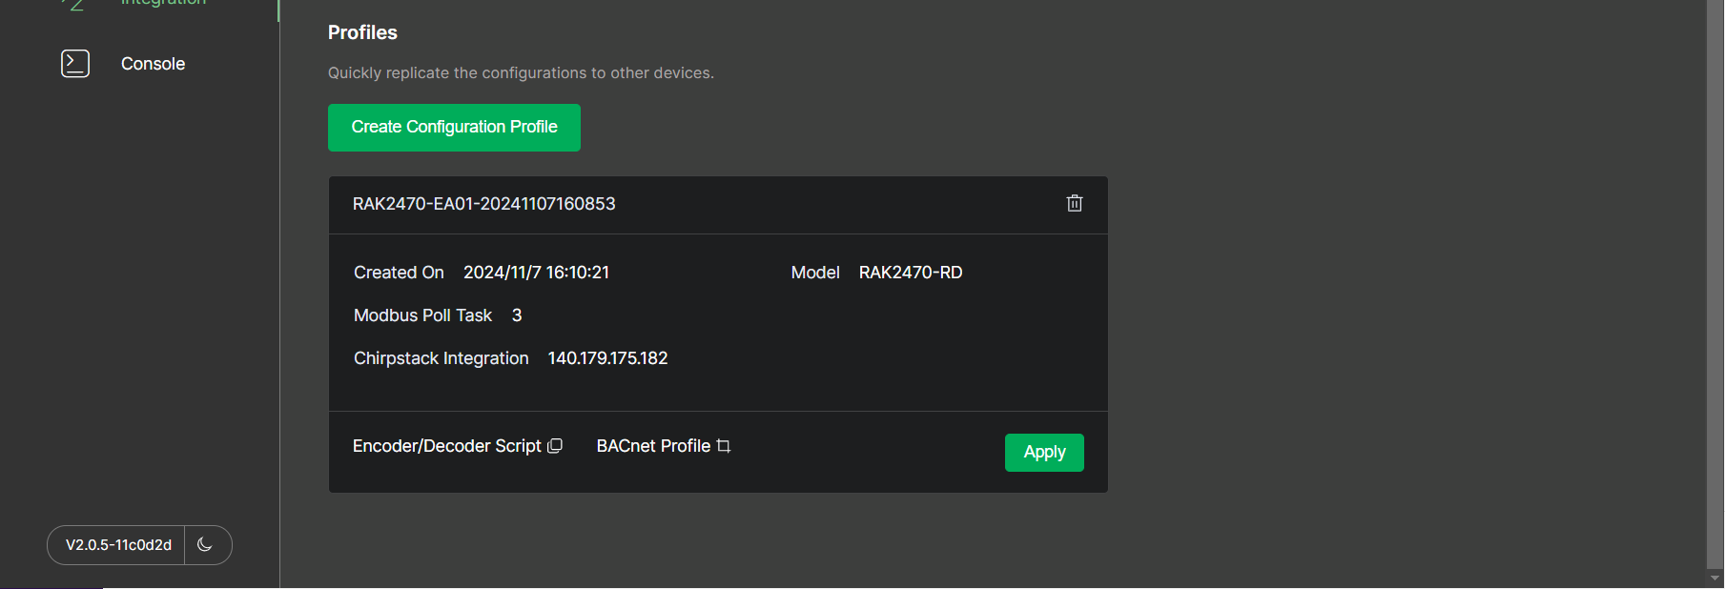
Task: Click the Model label
Action: coord(815,273)
